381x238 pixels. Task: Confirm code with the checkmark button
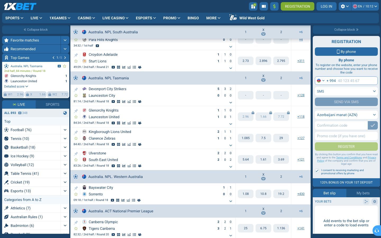(373, 125)
